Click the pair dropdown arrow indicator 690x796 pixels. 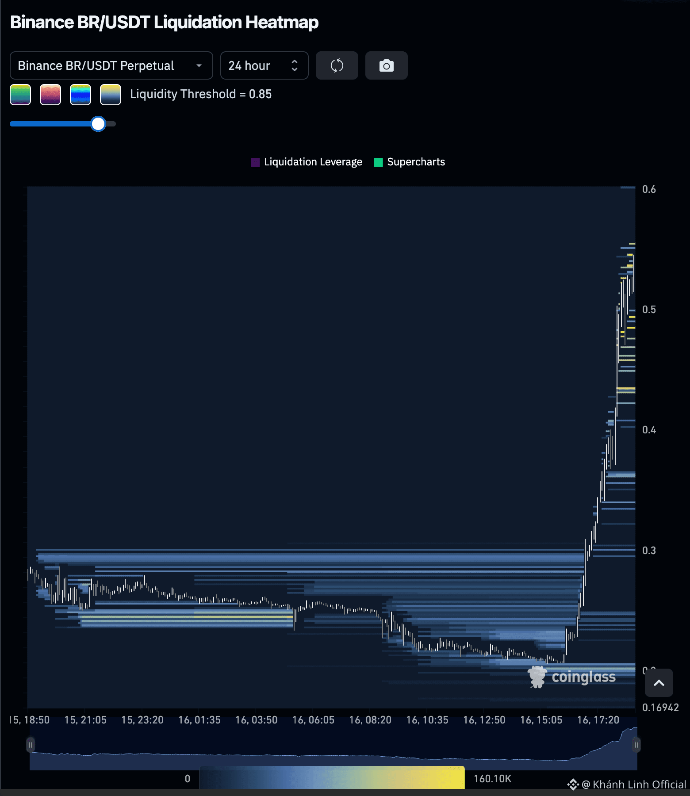[x=199, y=65]
